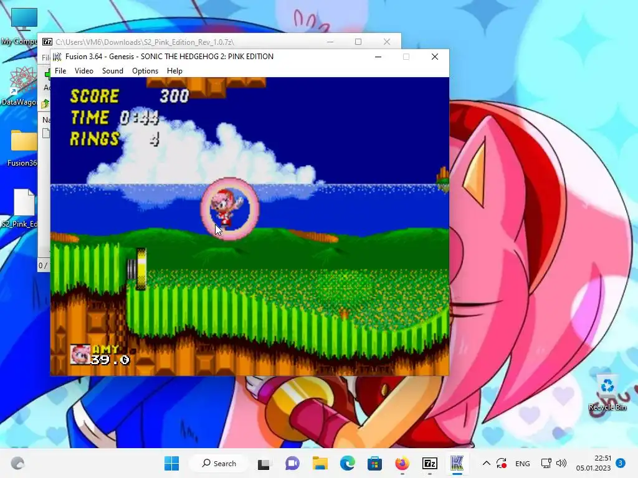Open the volume speaker tray icon
This screenshot has width=638, height=478.
tap(561, 463)
